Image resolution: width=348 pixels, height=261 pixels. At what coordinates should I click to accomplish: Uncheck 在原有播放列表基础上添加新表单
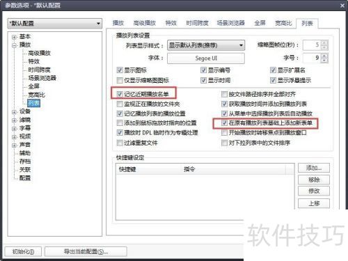coord(224,123)
